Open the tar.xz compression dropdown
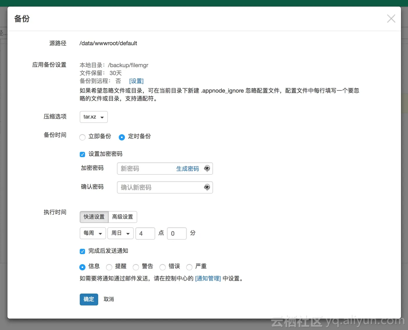Viewport: 408px width, 330px height. pyautogui.click(x=94, y=117)
